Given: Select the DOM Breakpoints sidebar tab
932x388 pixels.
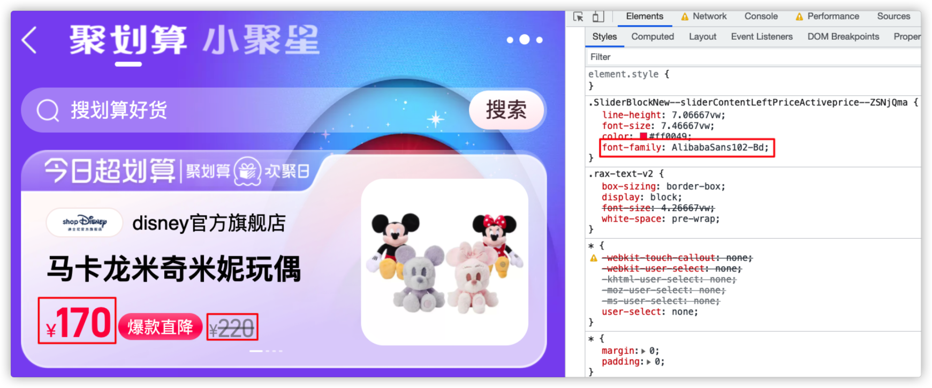Looking at the screenshot, I should tap(843, 36).
